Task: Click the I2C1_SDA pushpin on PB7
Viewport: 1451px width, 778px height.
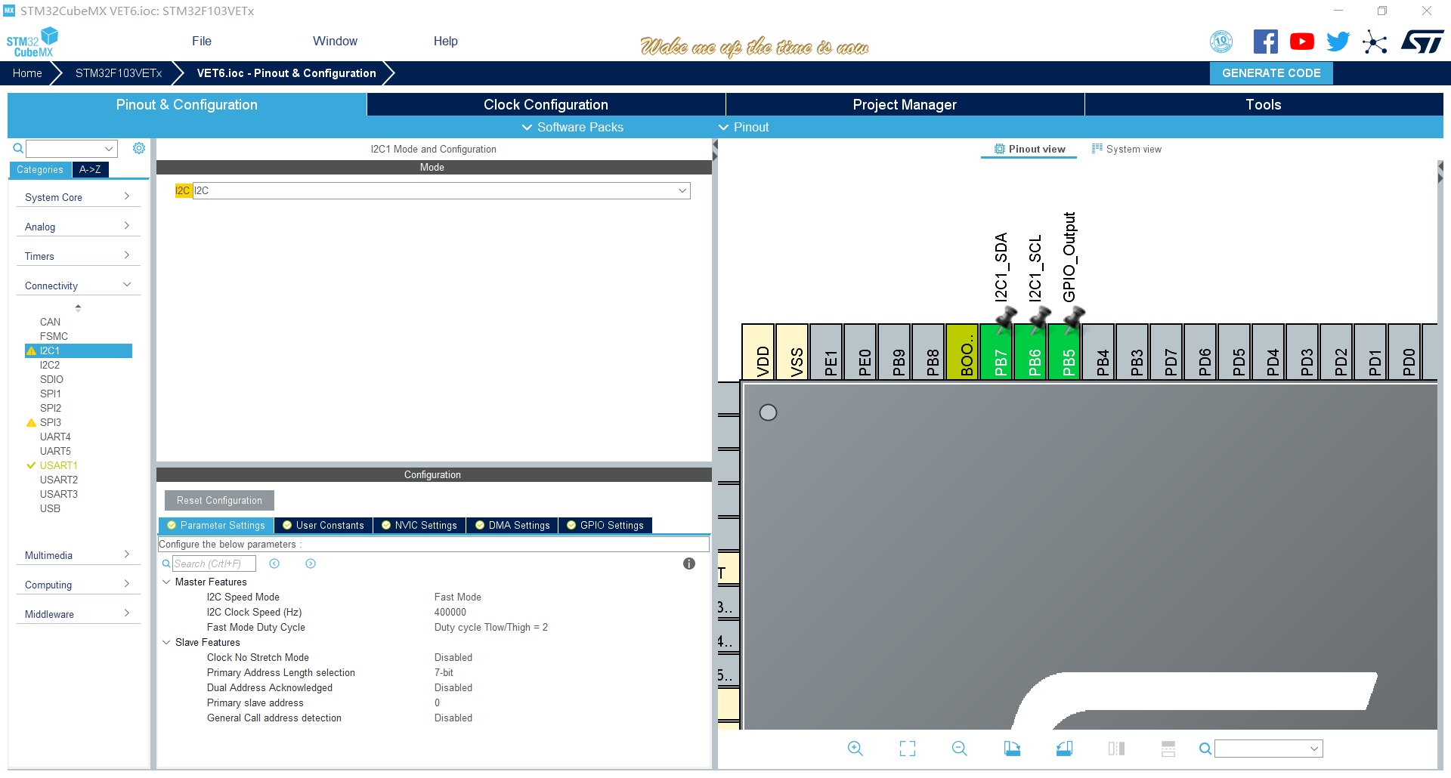Action: [x=1005, y=320]
